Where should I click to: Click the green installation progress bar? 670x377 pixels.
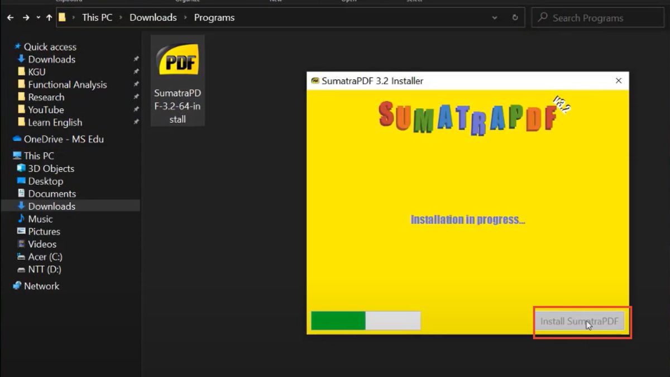[x=366, y=321]
